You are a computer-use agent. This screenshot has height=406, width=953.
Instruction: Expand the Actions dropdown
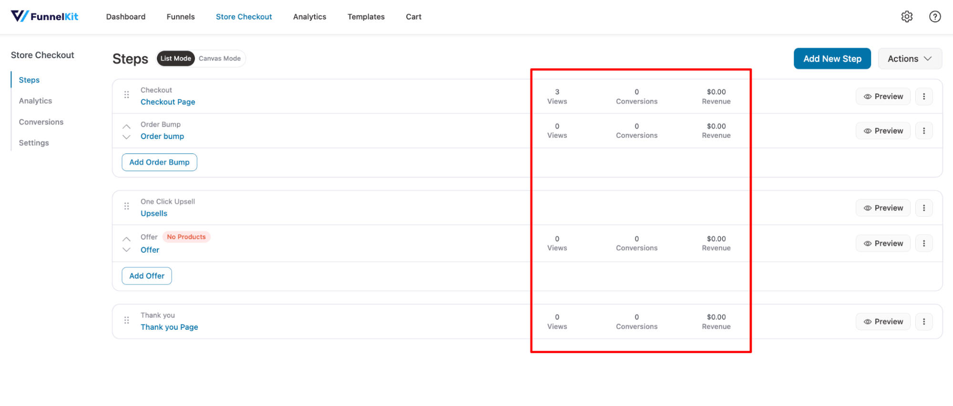[910, 59]
